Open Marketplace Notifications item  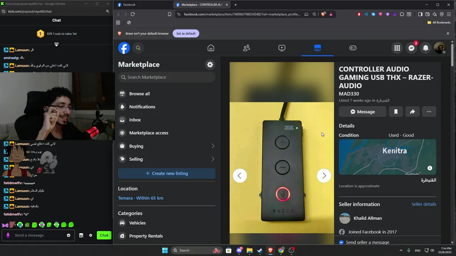point(167,107)
